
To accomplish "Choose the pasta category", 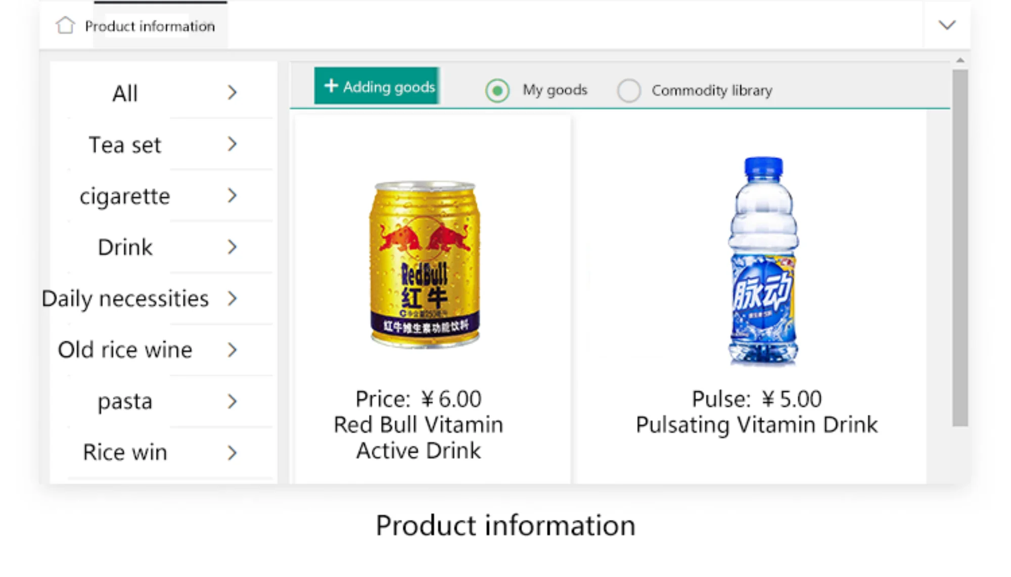I will [125, 402].
